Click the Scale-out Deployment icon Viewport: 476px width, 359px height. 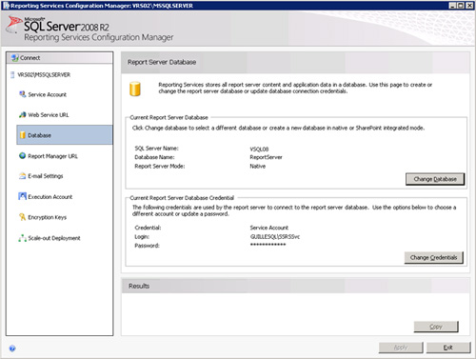click(x=22, y=238)
